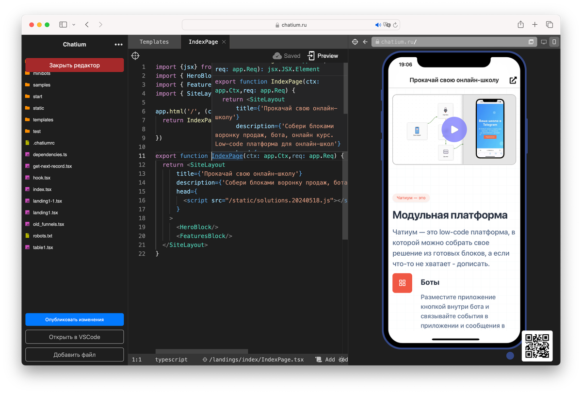Expand the Safari sidebar dropdown chevron
This screenshot has width=582, height=394.
(74, 25)
